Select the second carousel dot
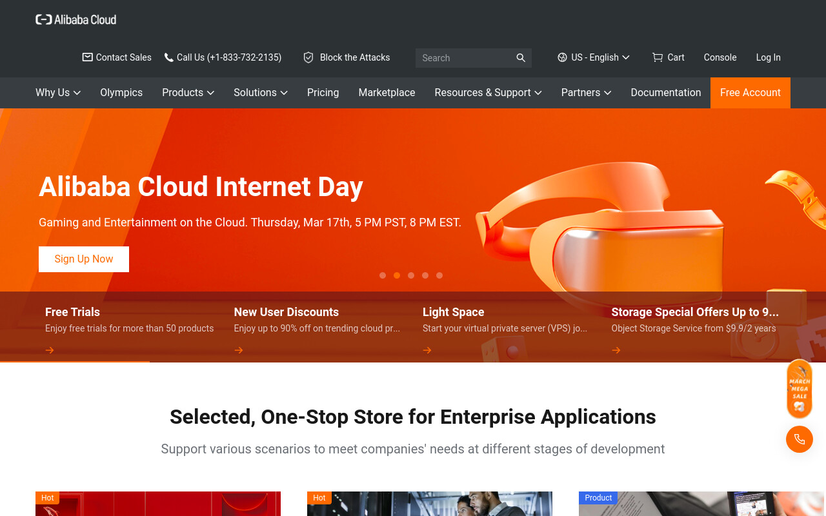Screen dimensions: 826x516 [x=397, y=275]
